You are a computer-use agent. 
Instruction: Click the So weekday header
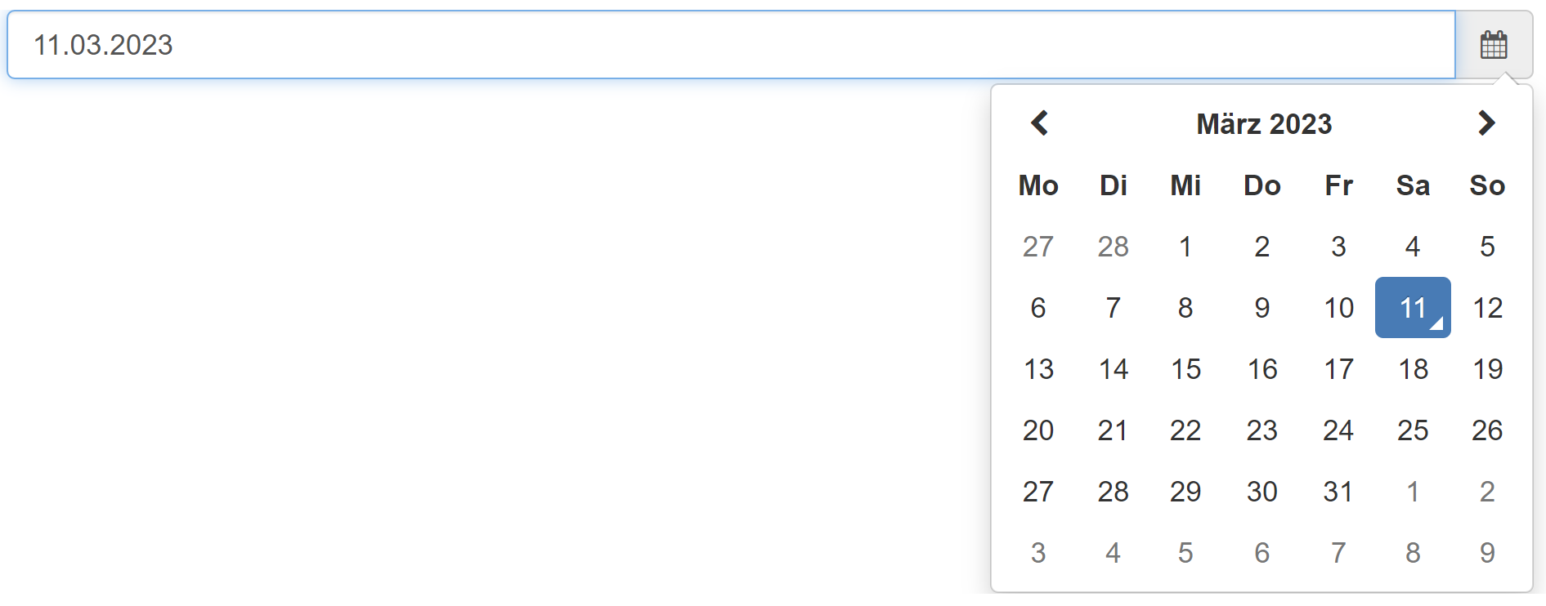click(x=1487, y=185)
